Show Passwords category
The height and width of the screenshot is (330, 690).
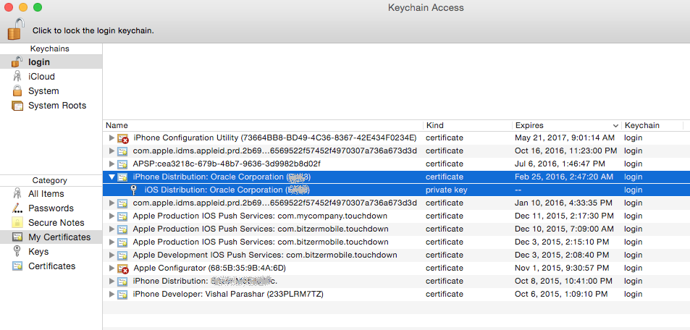pos(51,208)
